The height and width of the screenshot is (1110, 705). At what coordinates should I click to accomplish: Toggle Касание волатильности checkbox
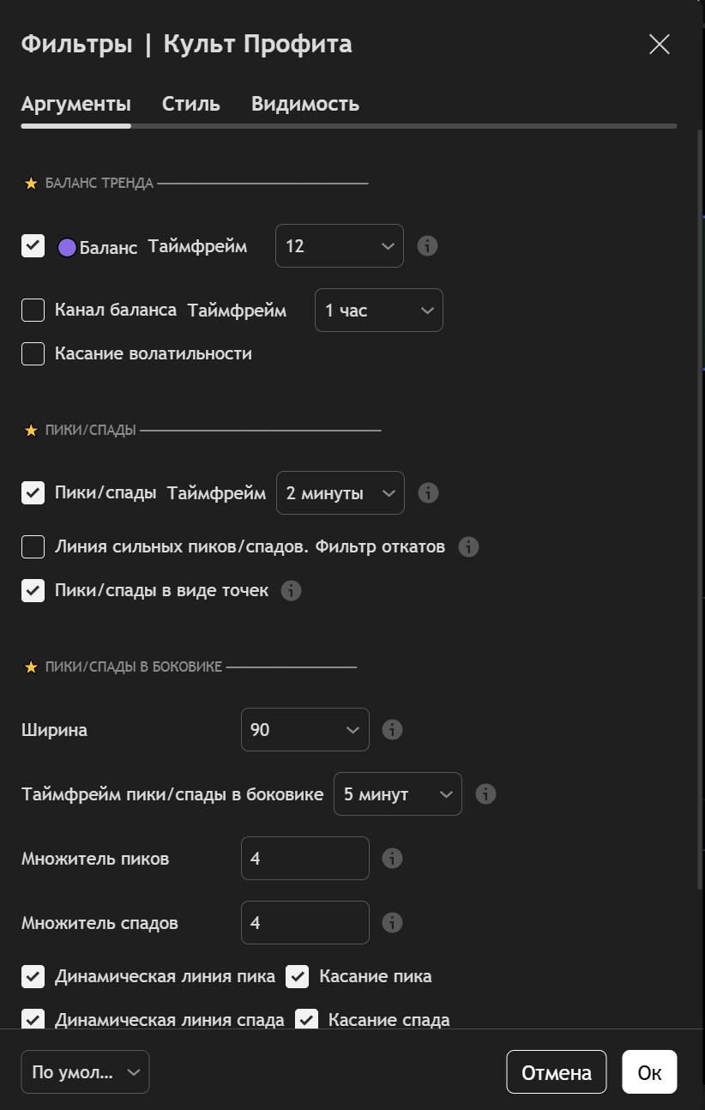coord(33,353)
